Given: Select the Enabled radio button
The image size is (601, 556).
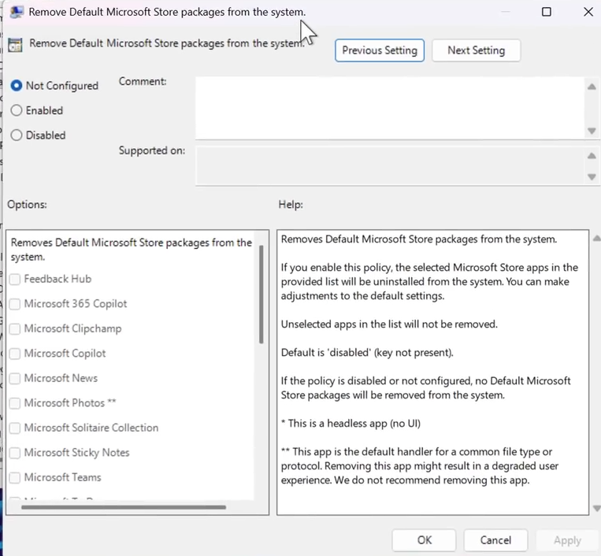Looking at the screenshot, I should [17, 110].
